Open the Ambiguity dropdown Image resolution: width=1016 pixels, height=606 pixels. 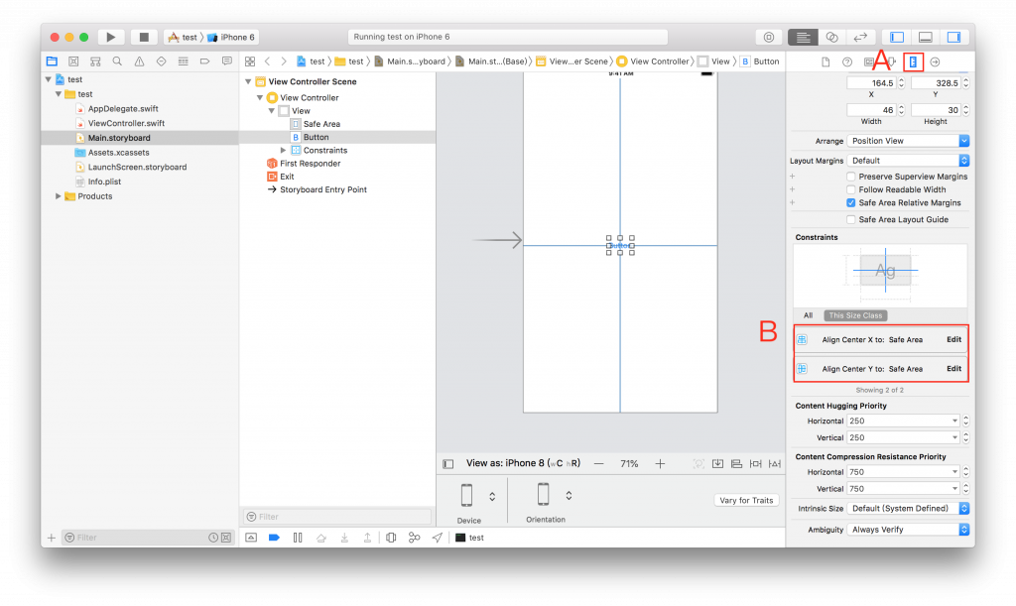(908, 530)
